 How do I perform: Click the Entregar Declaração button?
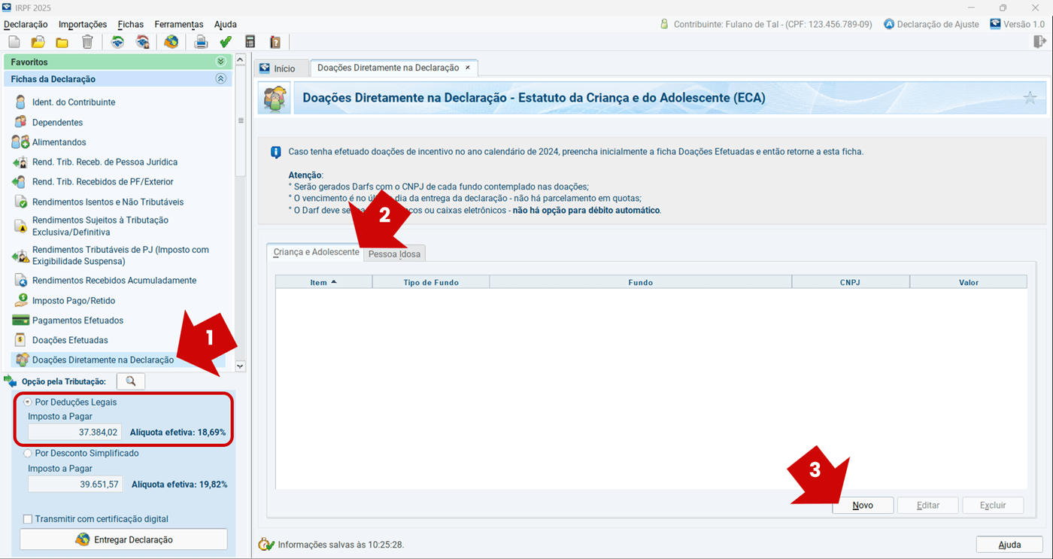tap(123, 539)
